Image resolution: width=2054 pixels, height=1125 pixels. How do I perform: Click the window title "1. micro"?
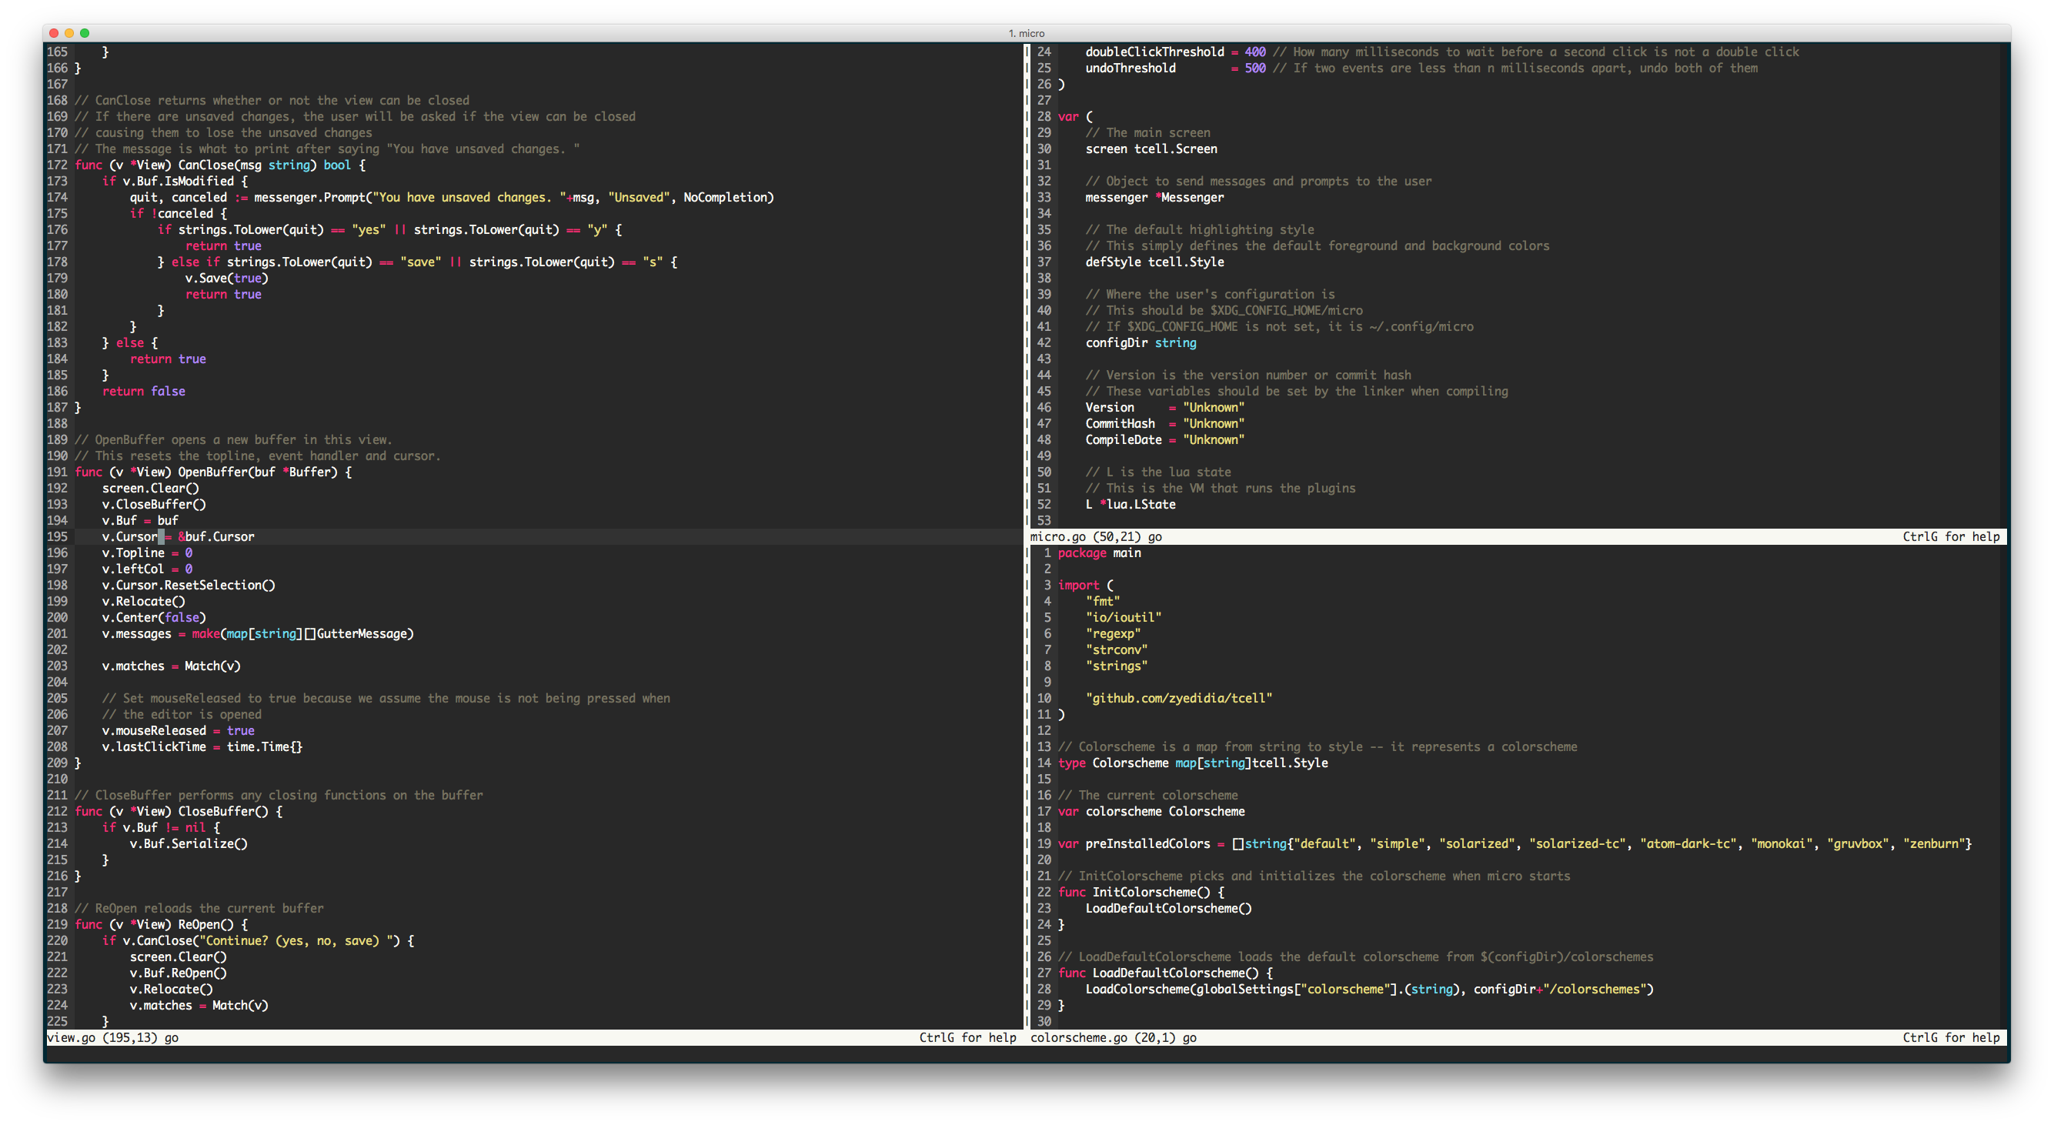tap(1026, 32)
